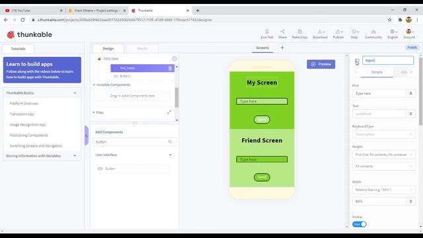Viewport: 423px width, 238px height.
Task: Click the Friend Screen Send button on canvas
Action: (262, 177)
